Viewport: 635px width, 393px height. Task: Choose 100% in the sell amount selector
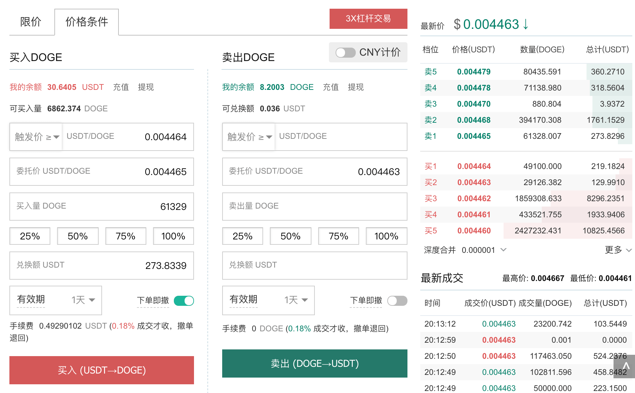[386, 236]
